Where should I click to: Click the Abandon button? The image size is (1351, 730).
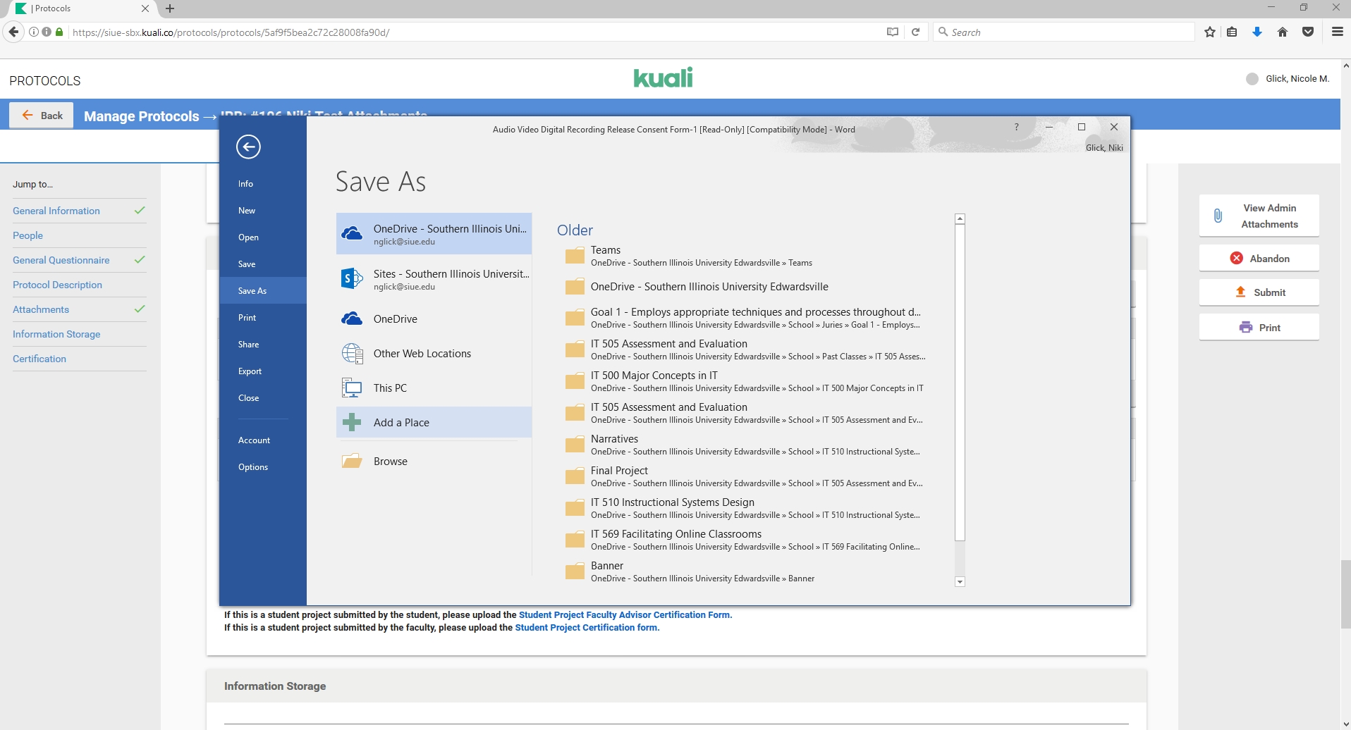point(1259,259)
